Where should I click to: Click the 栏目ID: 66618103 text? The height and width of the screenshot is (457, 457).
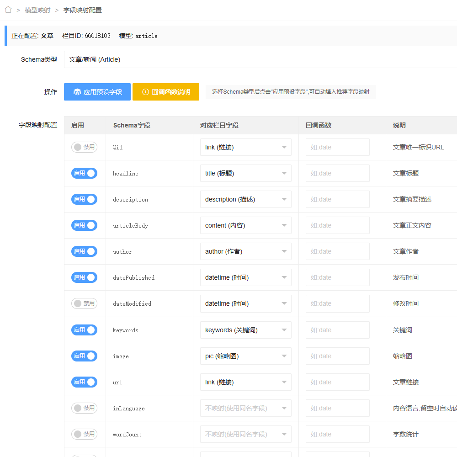86,36
